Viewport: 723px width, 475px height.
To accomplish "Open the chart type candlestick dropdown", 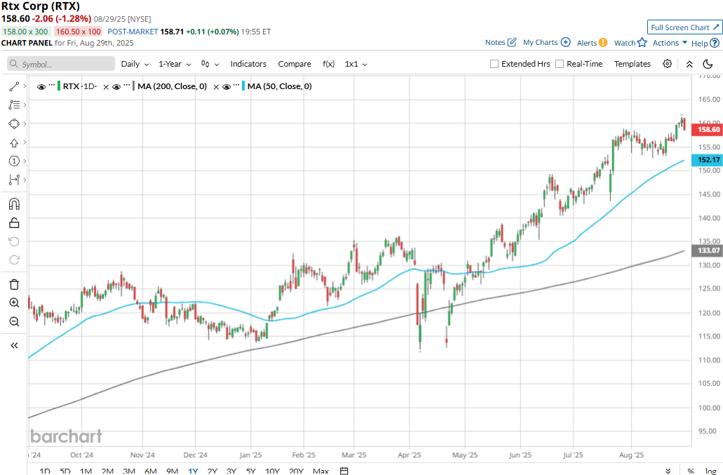I will (210, 64).
